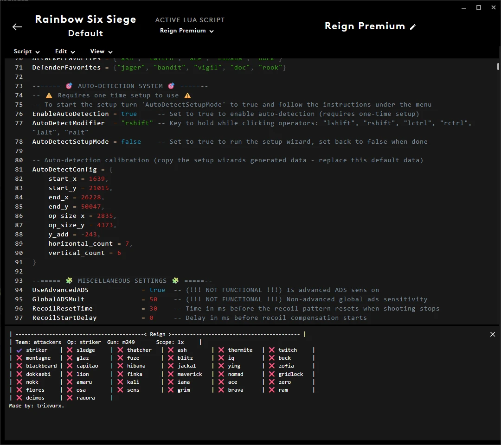This screenshot has width=501, height=445.
Task: Open the Edit menu
Action: click(x=64, y=52)
